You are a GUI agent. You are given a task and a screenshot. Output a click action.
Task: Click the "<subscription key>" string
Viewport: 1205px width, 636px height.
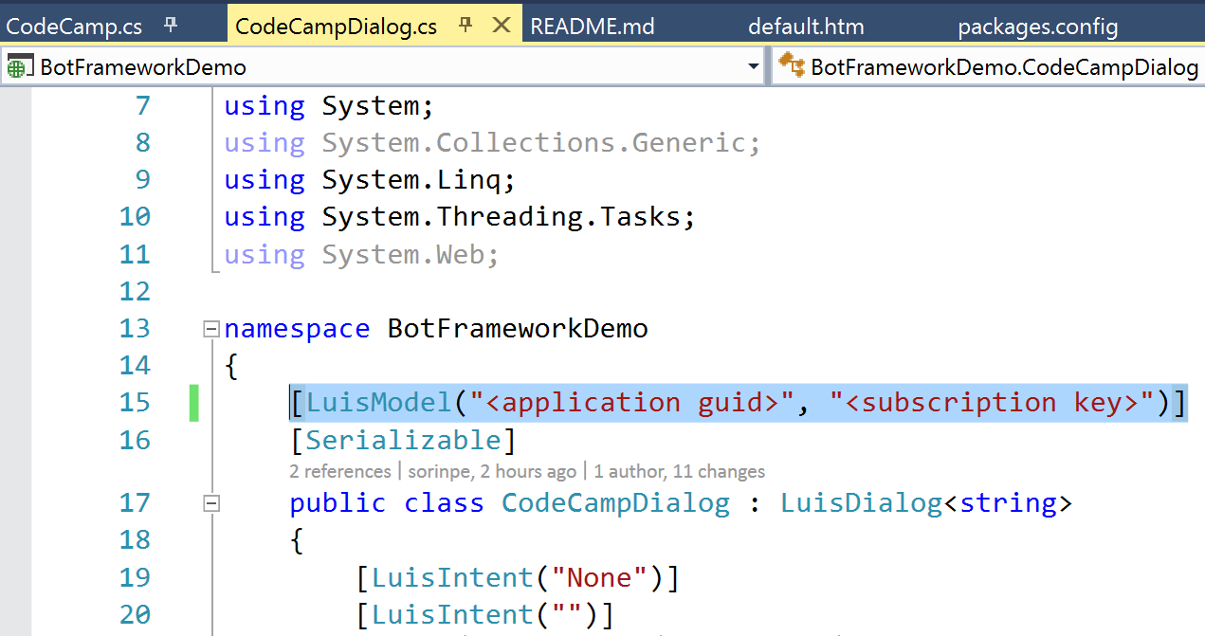(x=994, y=402)
